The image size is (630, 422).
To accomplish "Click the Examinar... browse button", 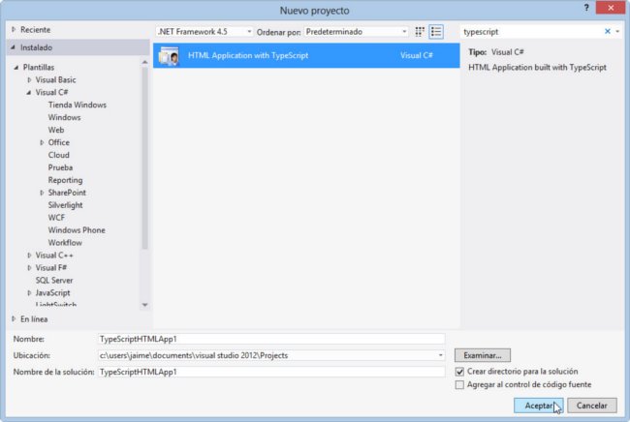I will (483, 355).
